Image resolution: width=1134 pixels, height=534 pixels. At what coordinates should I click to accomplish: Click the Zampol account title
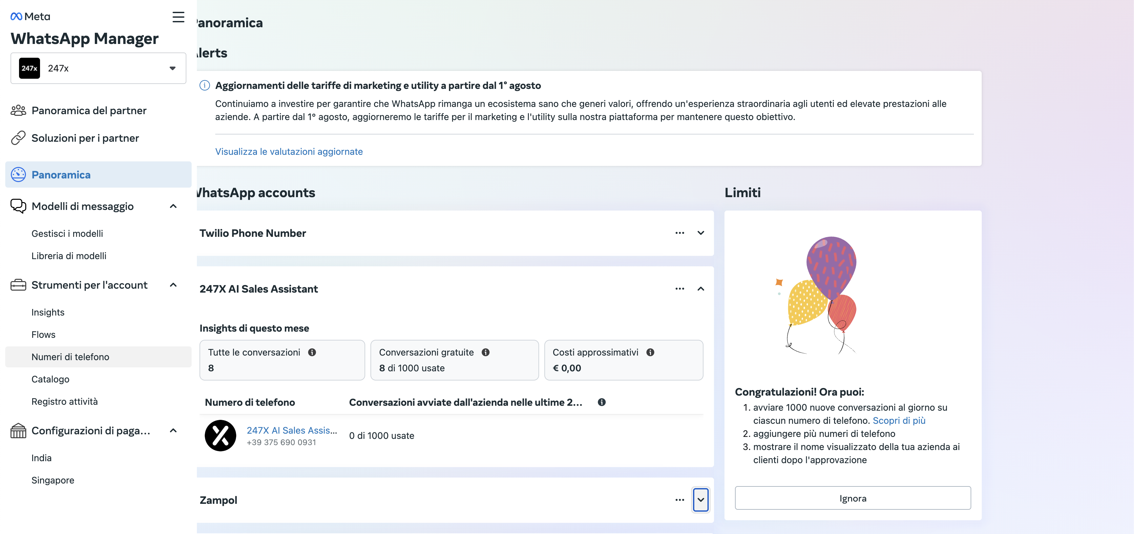pyautogui.click(x=218, y=500)
